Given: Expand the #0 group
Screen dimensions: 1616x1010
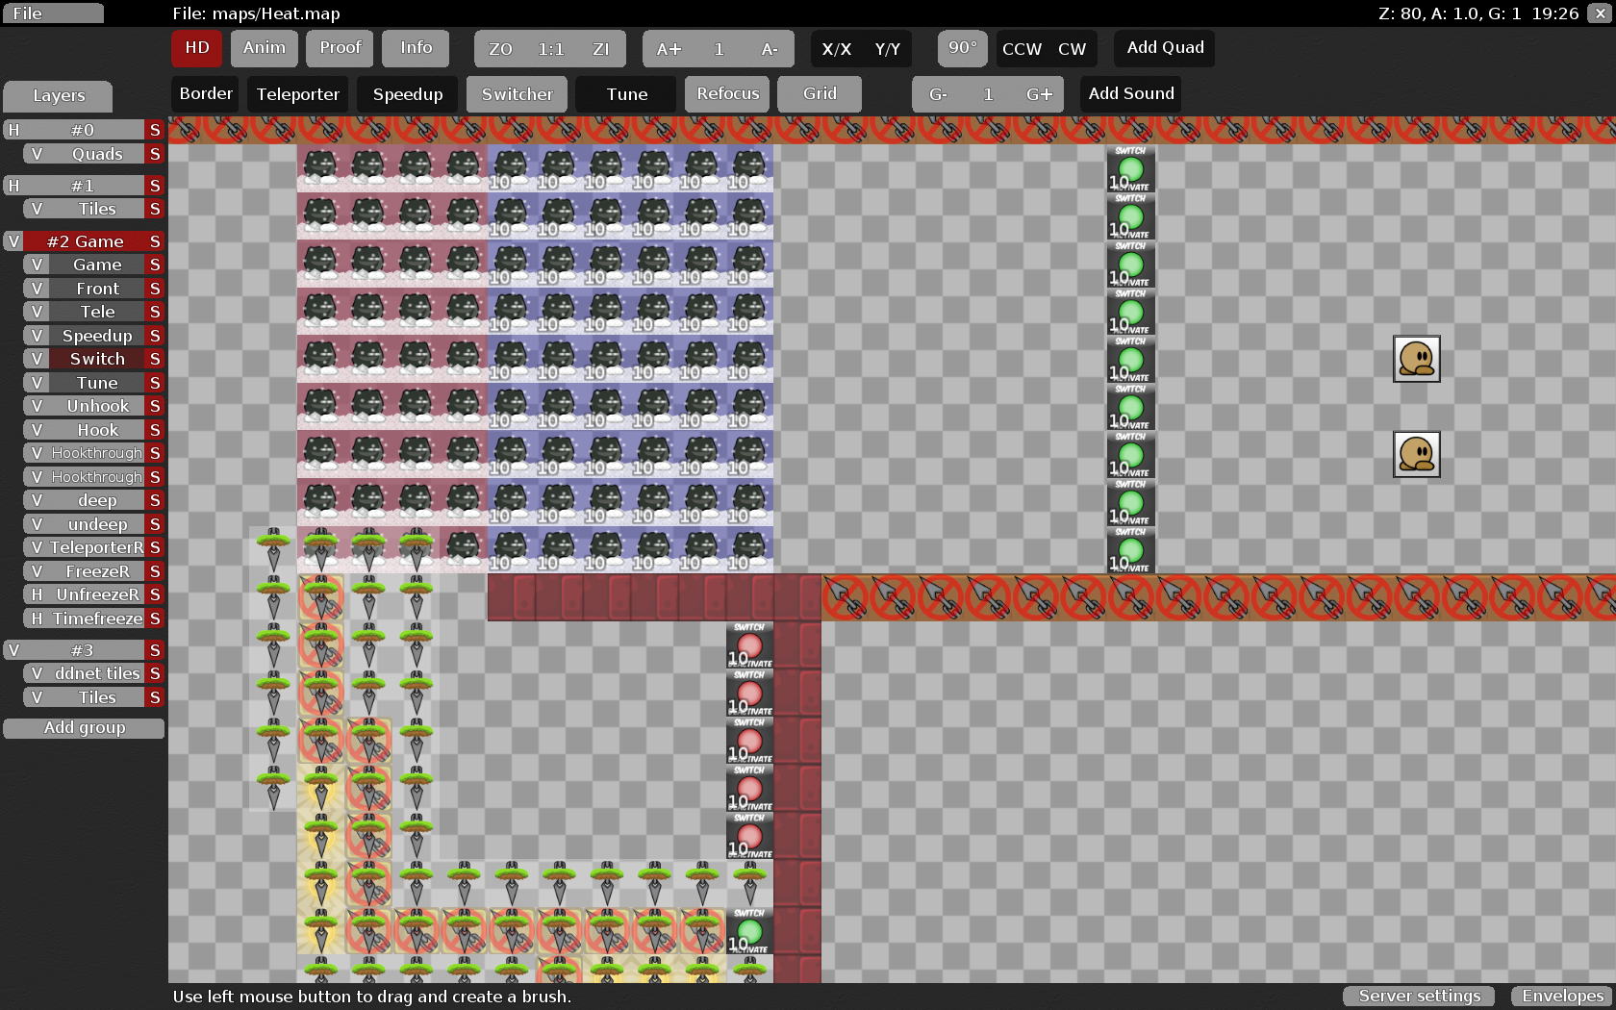Looking at the screenshot, I should coord(13,130).
